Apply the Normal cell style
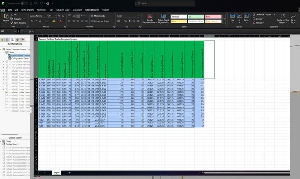 click(x=179, y=17)
